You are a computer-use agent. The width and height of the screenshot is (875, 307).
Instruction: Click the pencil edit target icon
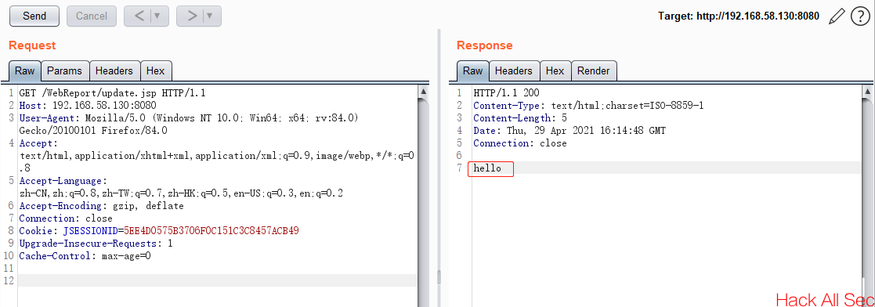tap(837, 16)
